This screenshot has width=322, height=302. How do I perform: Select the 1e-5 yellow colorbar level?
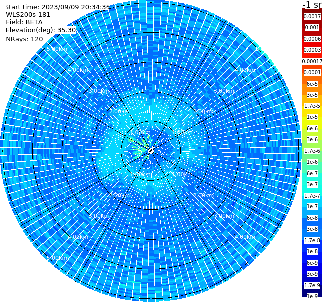click(312, 117)
